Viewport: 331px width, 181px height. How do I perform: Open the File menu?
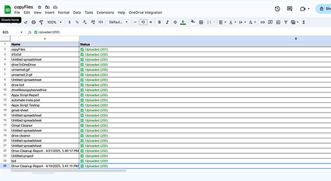[17, 13]
